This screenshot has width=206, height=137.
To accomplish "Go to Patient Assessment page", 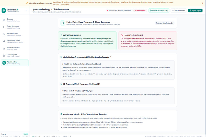I will coord(15,27).
